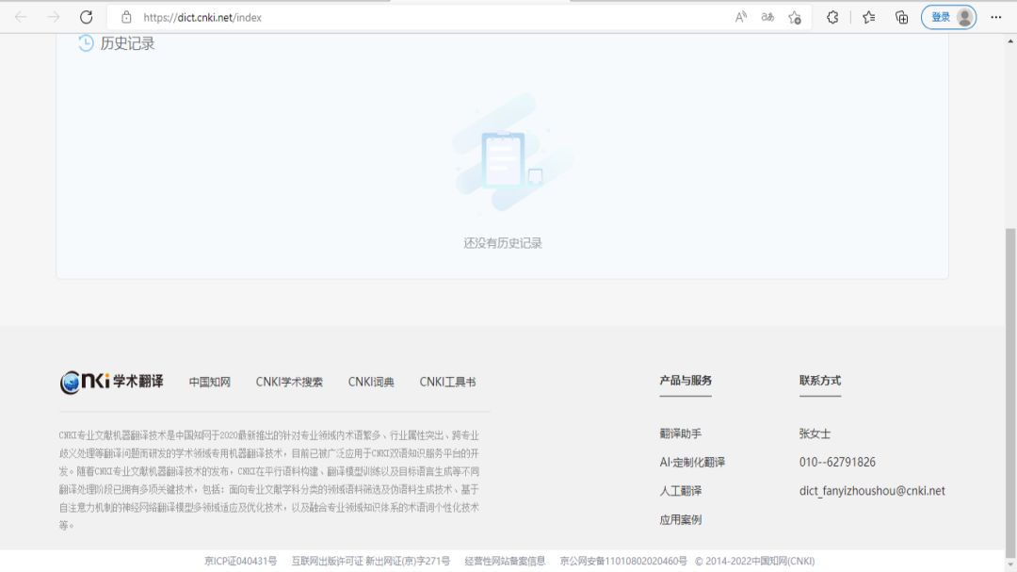This screenshot has width=1017, height=572.
Task: Click the read aloud icon in address bar
Action: tap(741, 17)
